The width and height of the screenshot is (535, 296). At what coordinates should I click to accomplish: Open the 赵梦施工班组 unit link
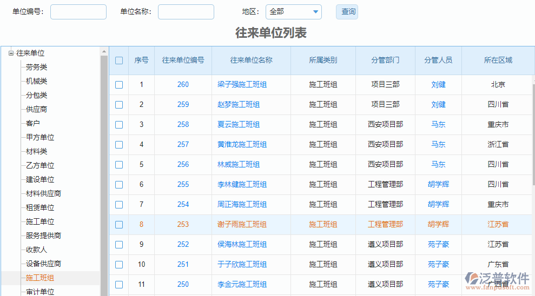[x=238, y=105]
